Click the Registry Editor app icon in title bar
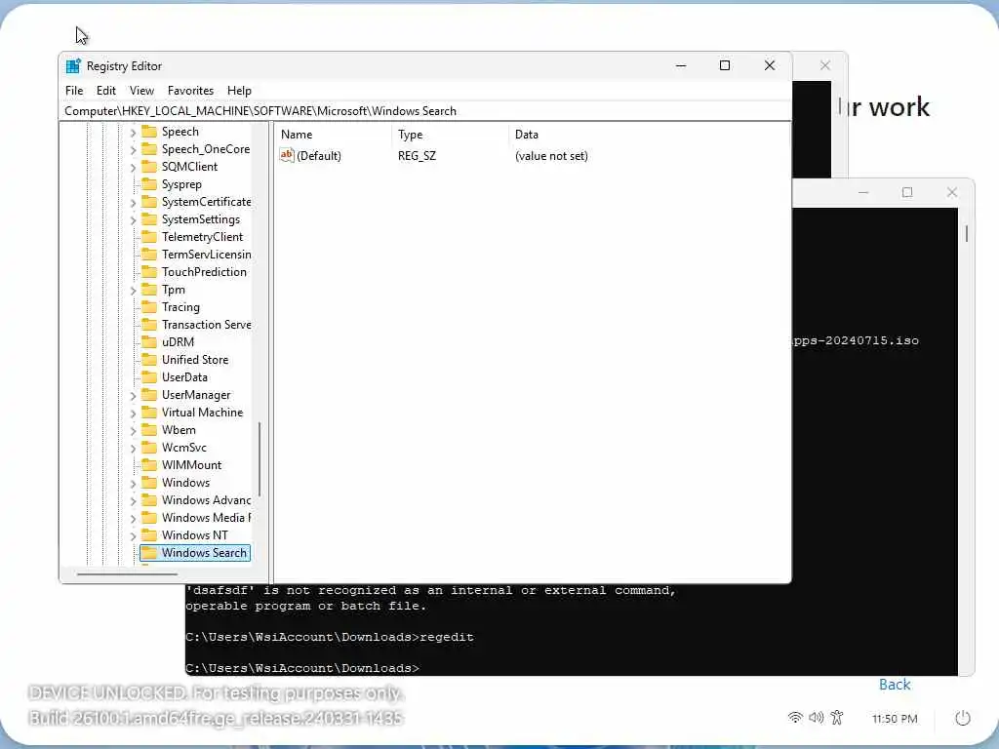 73,66
